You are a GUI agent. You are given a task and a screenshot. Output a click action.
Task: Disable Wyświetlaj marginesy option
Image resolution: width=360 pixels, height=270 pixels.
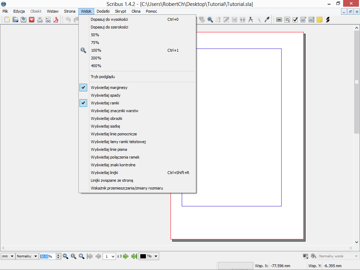tap(109, 88)
